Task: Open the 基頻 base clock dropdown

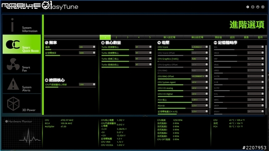Action: [94, 47]
